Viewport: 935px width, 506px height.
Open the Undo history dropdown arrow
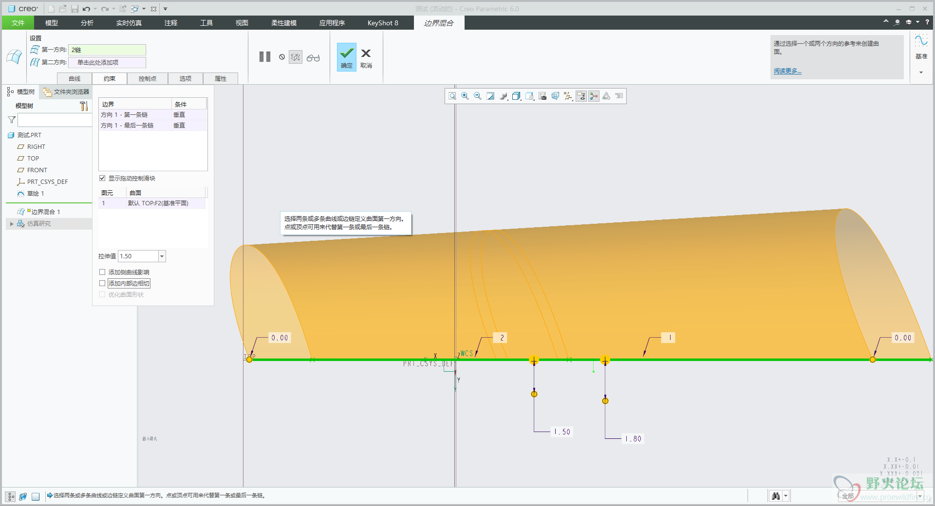tap(95, 9)
